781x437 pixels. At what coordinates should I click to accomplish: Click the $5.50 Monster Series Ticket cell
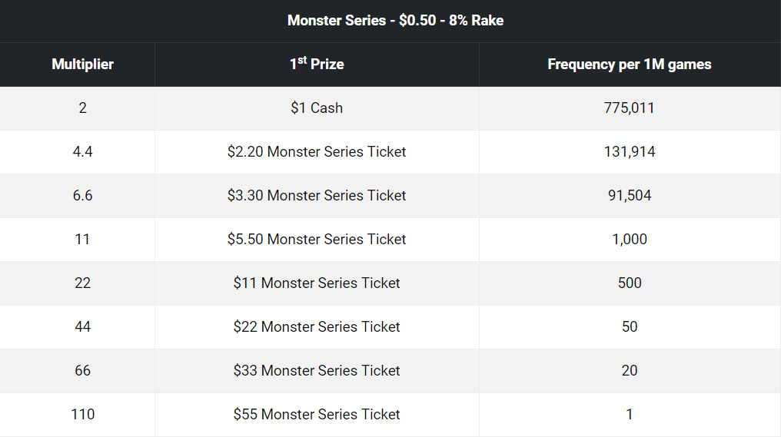(x=317, y=240)
